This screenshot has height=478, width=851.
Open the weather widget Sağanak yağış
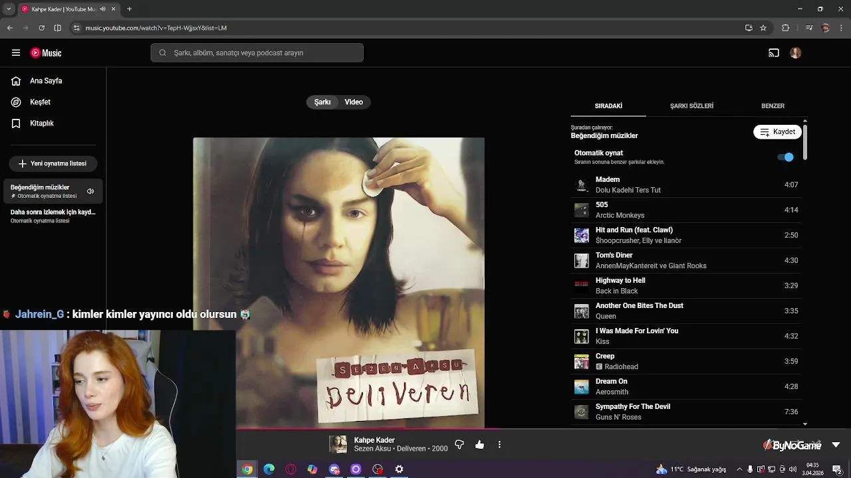pos(691,469)
